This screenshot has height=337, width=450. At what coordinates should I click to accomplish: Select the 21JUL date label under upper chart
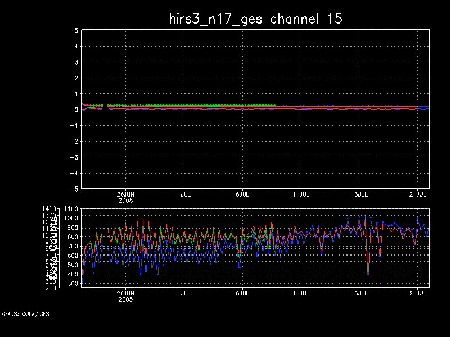(418, 194)
